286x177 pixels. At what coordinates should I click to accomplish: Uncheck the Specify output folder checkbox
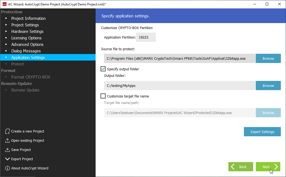tap(103, 69)
